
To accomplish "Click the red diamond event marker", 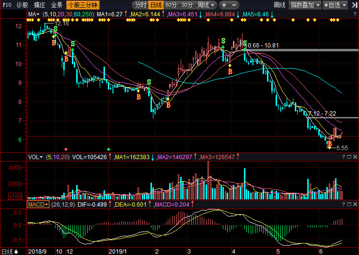I will [x=66, y=149].
